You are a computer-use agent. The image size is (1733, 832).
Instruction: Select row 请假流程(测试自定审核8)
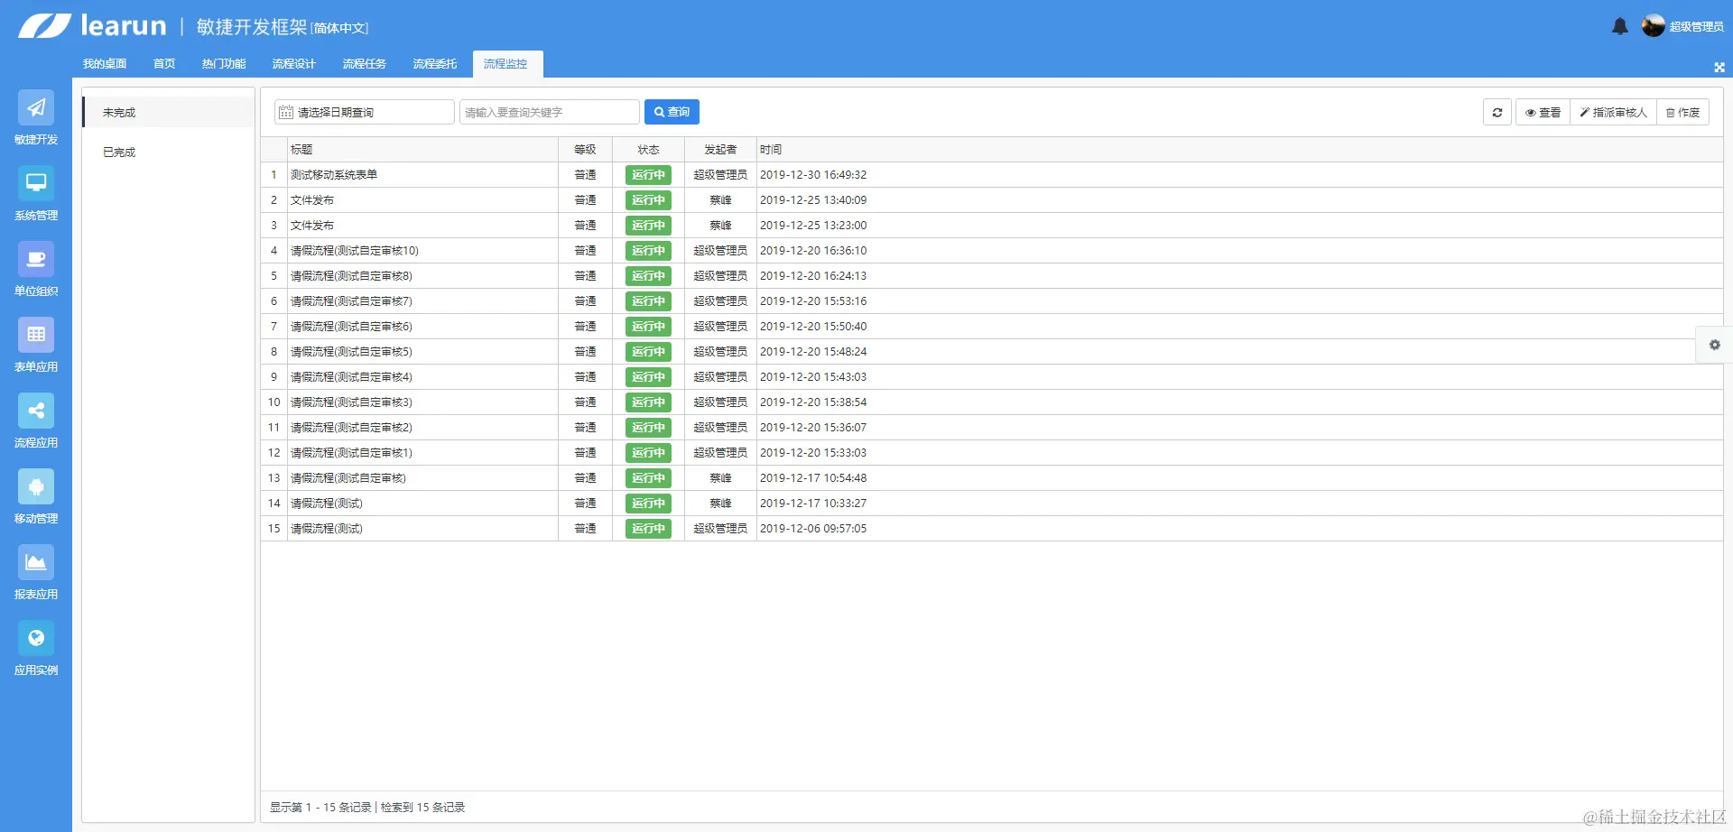(992, 276)
